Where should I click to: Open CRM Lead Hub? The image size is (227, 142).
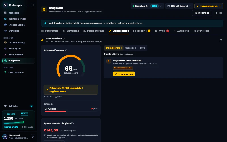18,72
